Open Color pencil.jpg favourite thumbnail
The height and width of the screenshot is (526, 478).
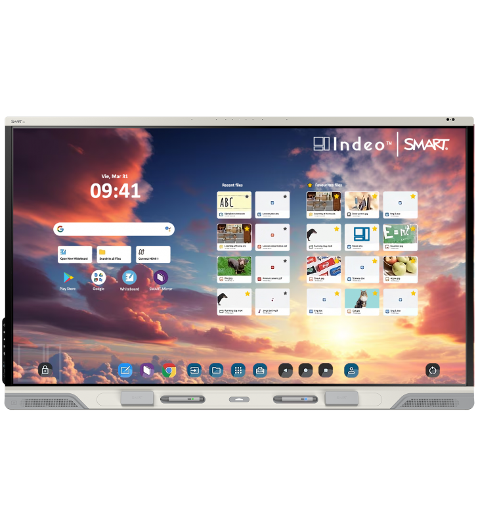coord(362,205)
